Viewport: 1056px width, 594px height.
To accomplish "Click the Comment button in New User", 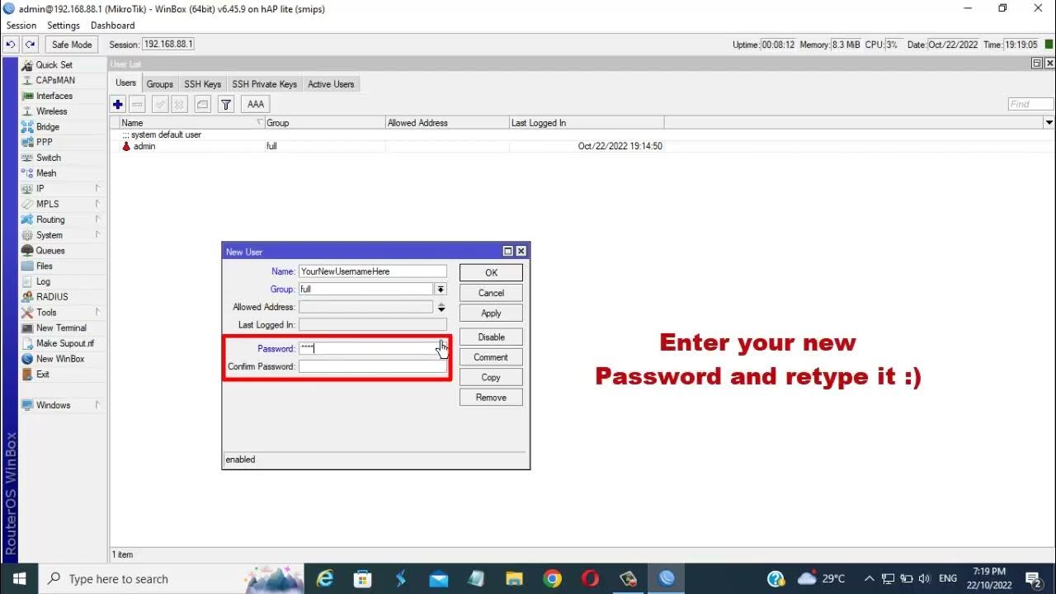I will click(x=491, y=357).
